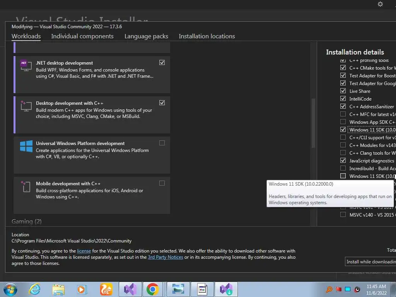Click the Modifying Visual Studio Community title
Image resolution: width=396 pixels, height=297 pixels.
[x=67, y=27]
